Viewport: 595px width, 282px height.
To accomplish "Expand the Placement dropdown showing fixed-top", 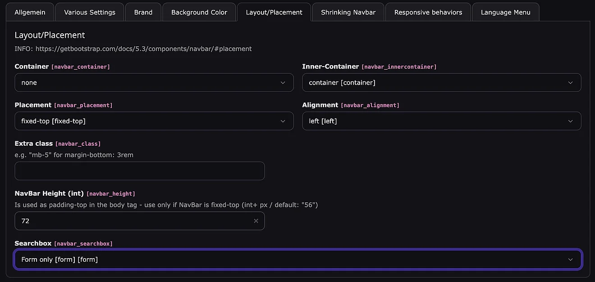I will [154, 121].
